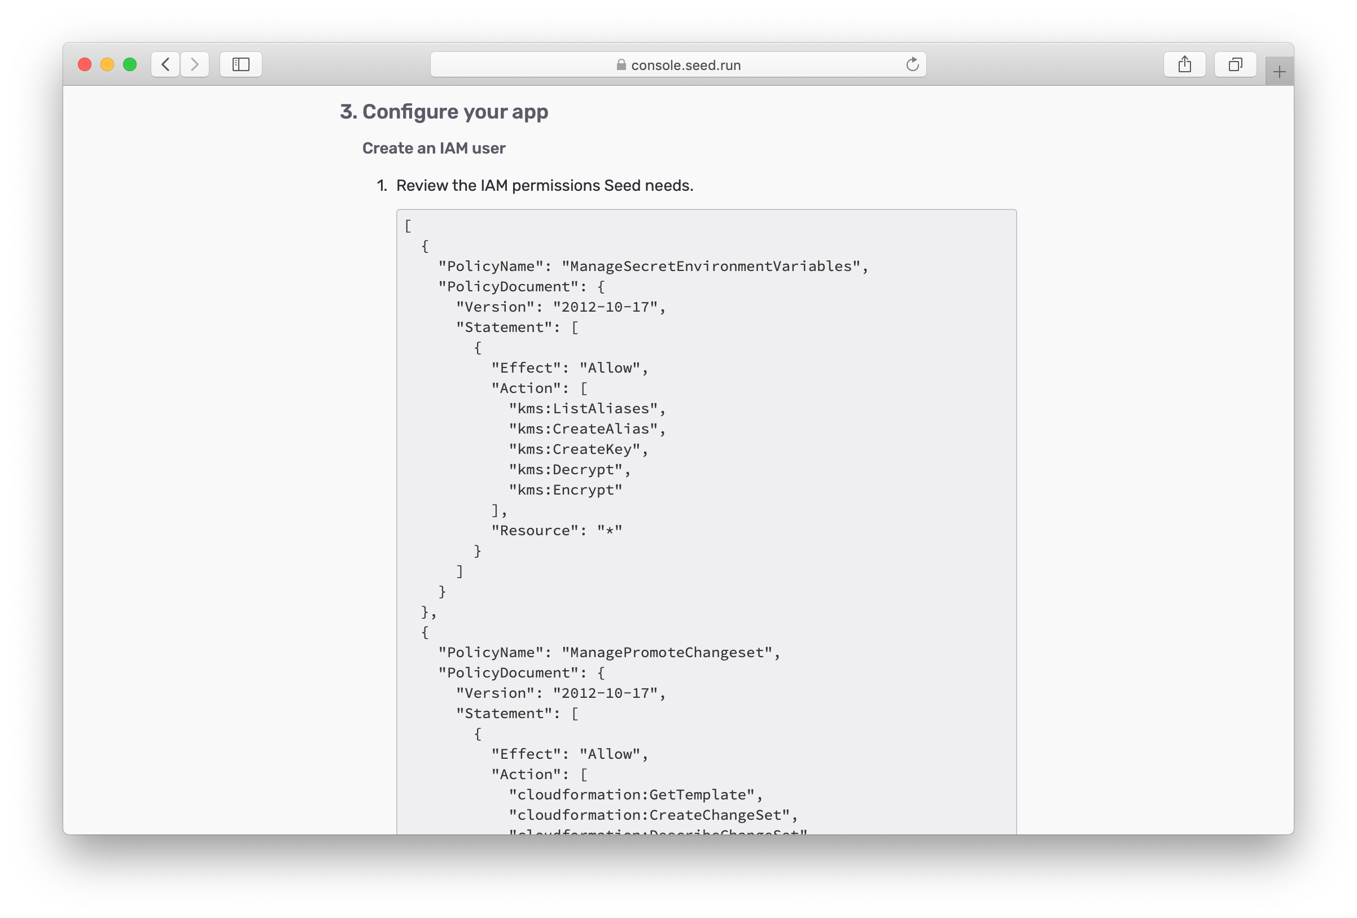This screenshot has width=1357, height=918.
Task: Click the "cloudformation:GetTemplate" action line
Action: pos(635,795)
